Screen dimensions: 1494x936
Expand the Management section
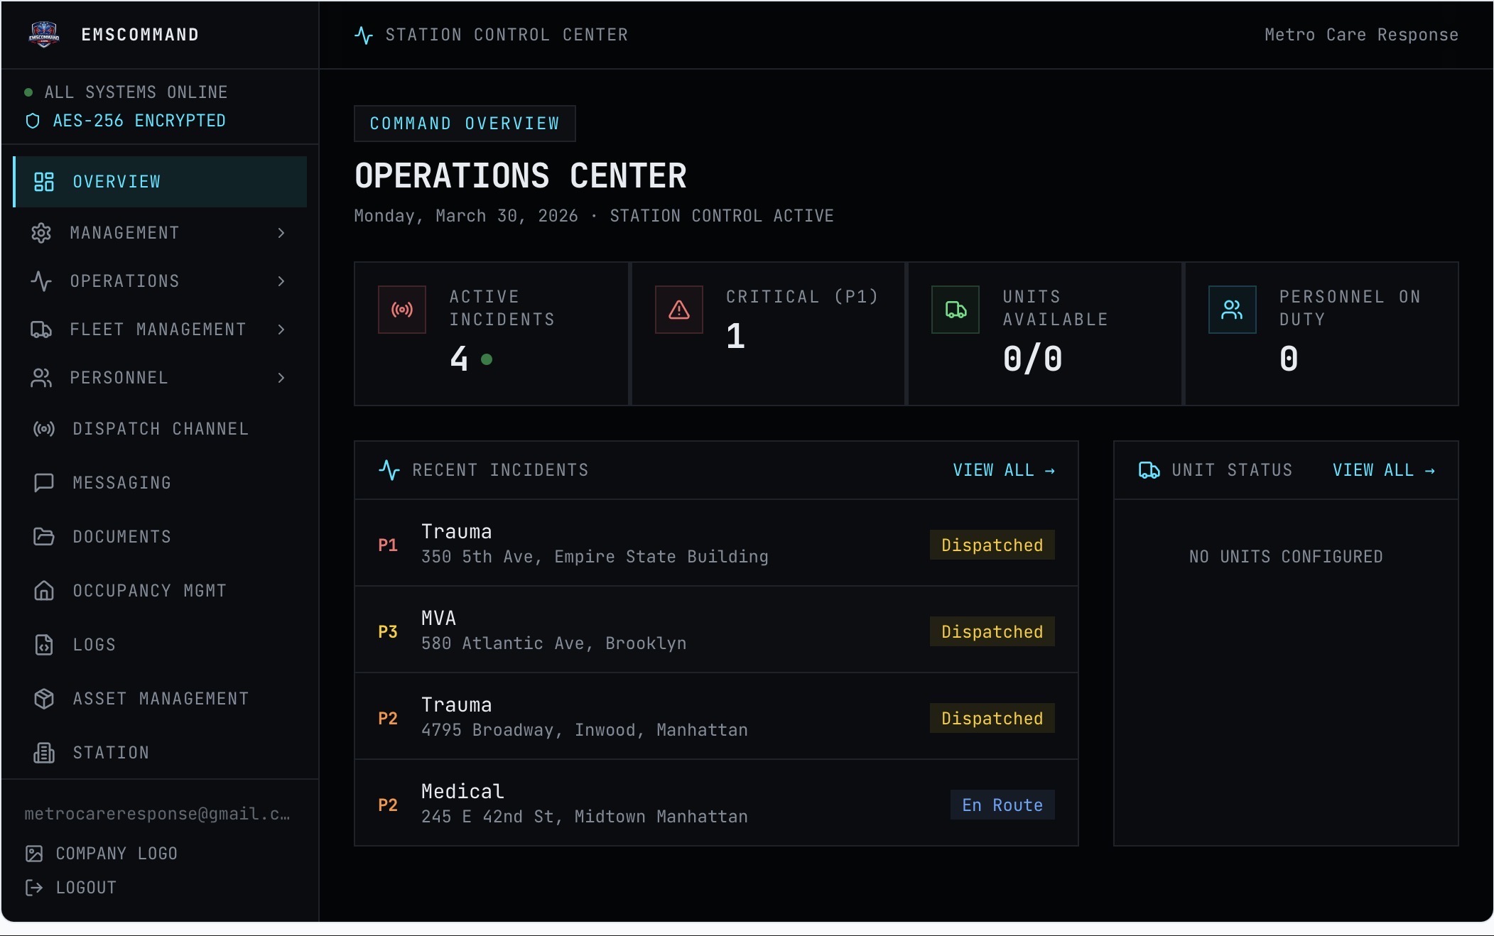[281, 233]
